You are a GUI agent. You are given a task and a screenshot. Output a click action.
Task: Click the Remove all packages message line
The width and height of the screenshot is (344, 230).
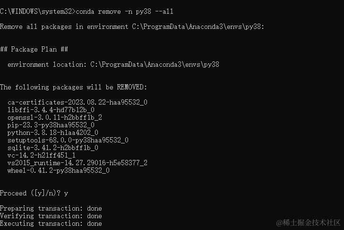point(132,27)
